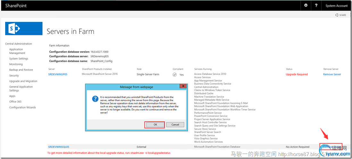This screenshot has width=352, height=159.
Task: Click the Role column header
Action: [139, 69]
